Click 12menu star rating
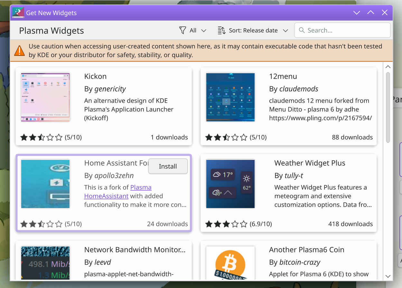402x288 pixels. point(226,137)
